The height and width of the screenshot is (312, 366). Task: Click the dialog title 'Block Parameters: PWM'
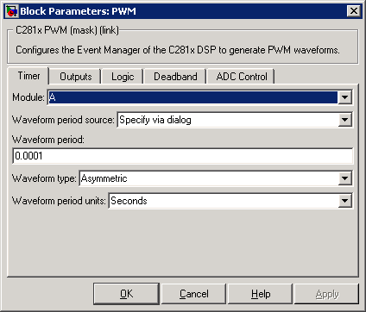pyautogui.click(x=78, y=11)
